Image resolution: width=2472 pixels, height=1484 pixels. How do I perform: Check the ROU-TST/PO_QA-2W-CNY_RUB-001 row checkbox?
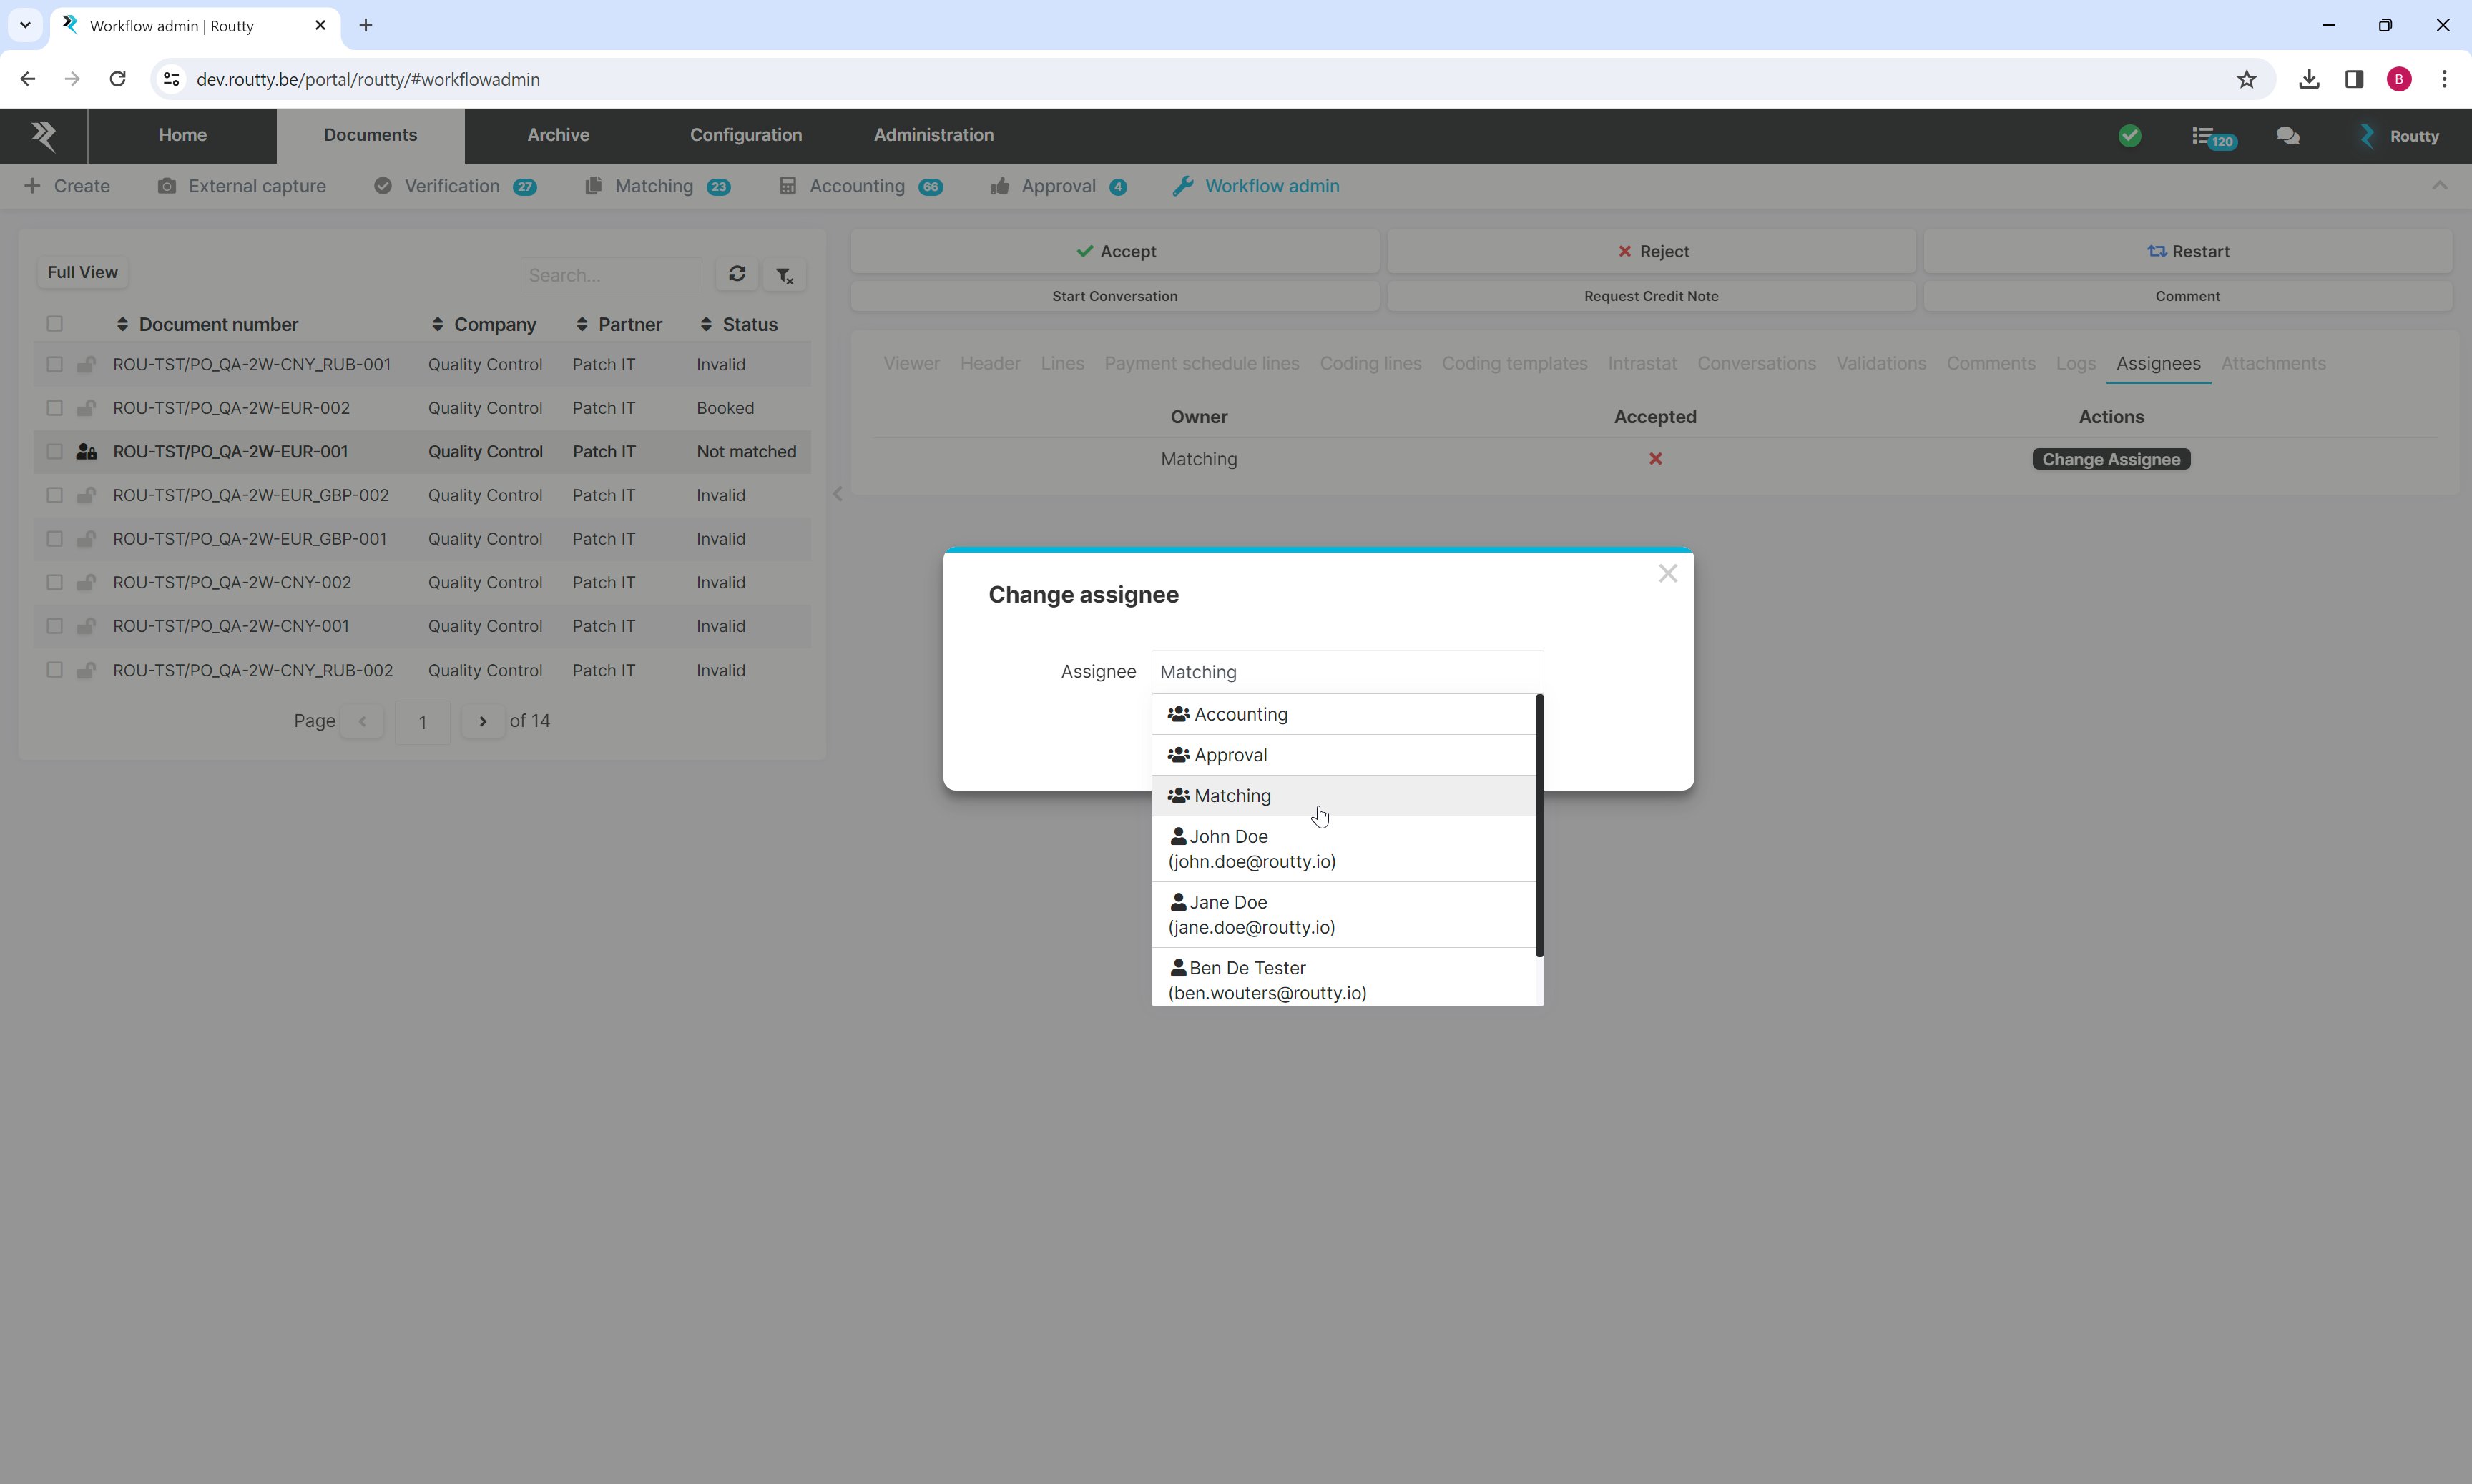(x=55, y=364)
